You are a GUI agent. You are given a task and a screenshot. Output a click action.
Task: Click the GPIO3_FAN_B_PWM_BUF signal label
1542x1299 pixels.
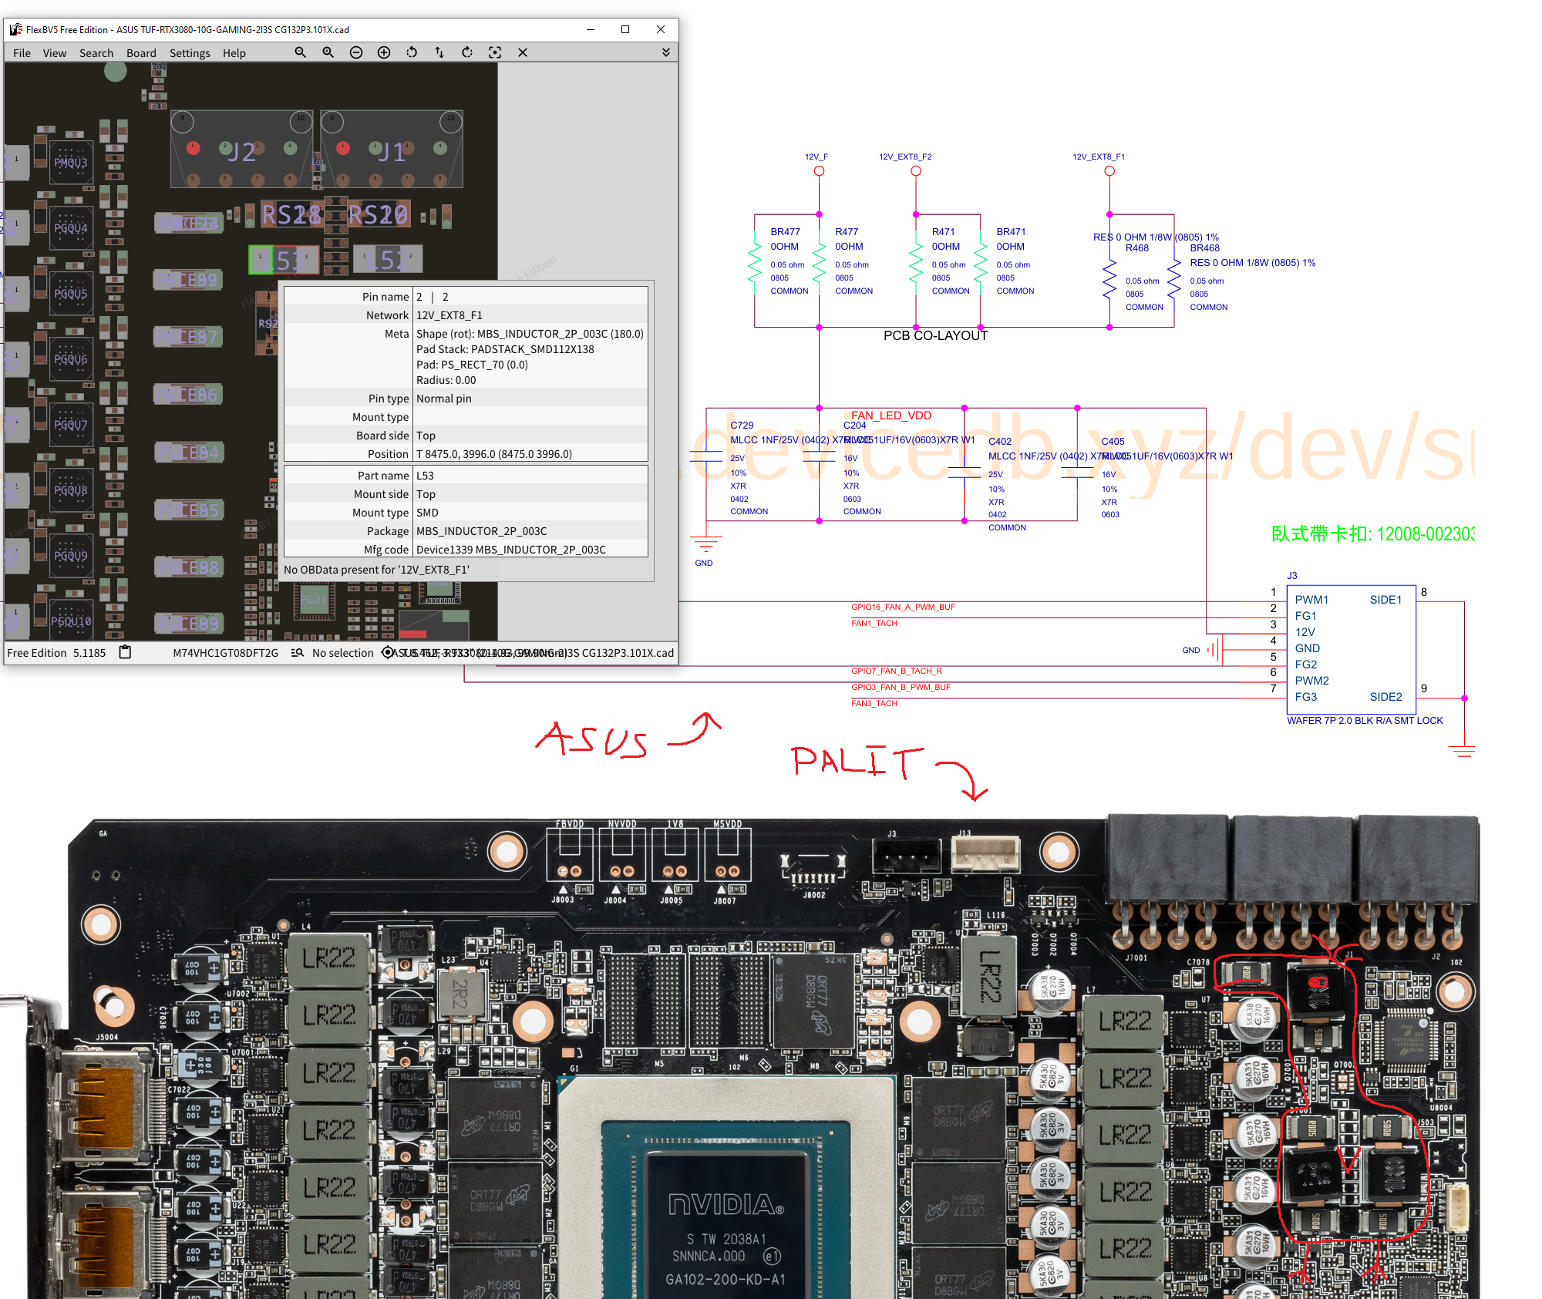click(901, 687)
